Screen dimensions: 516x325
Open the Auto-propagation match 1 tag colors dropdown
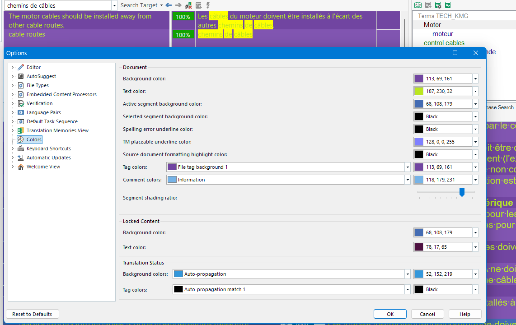[408, 289]
